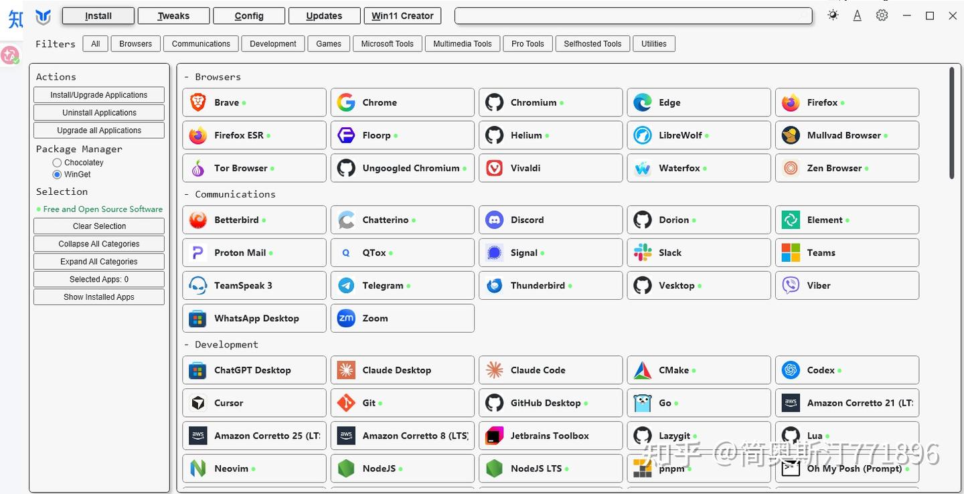The width and height of the screenshot is (964, 494).
Task: Click the ChatGPT Desktop icon
Action: 198,370
